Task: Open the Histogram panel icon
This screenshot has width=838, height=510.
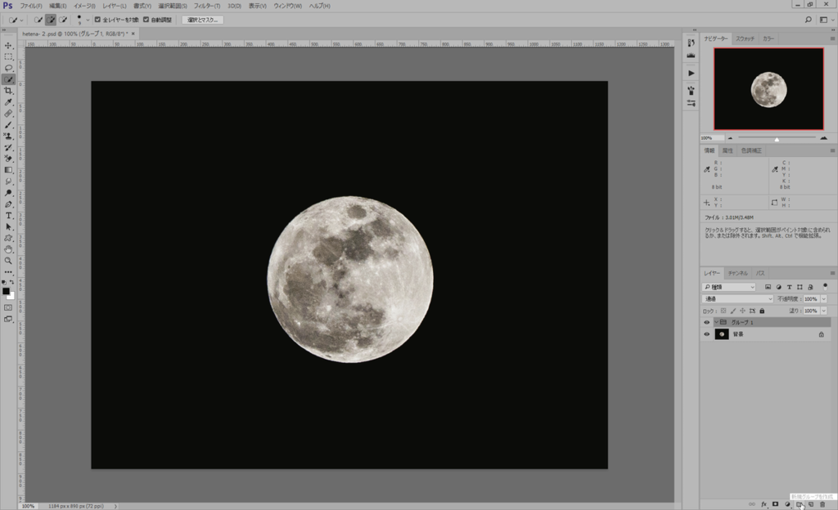Action: (x=691, y=56)
